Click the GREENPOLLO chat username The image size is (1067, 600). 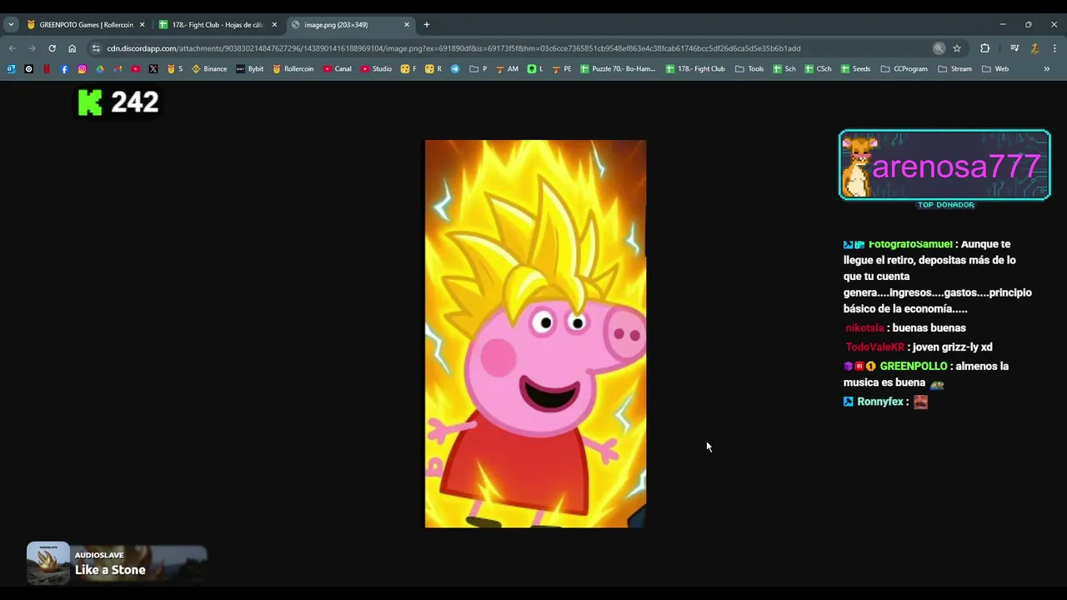(x=914, y=367)
